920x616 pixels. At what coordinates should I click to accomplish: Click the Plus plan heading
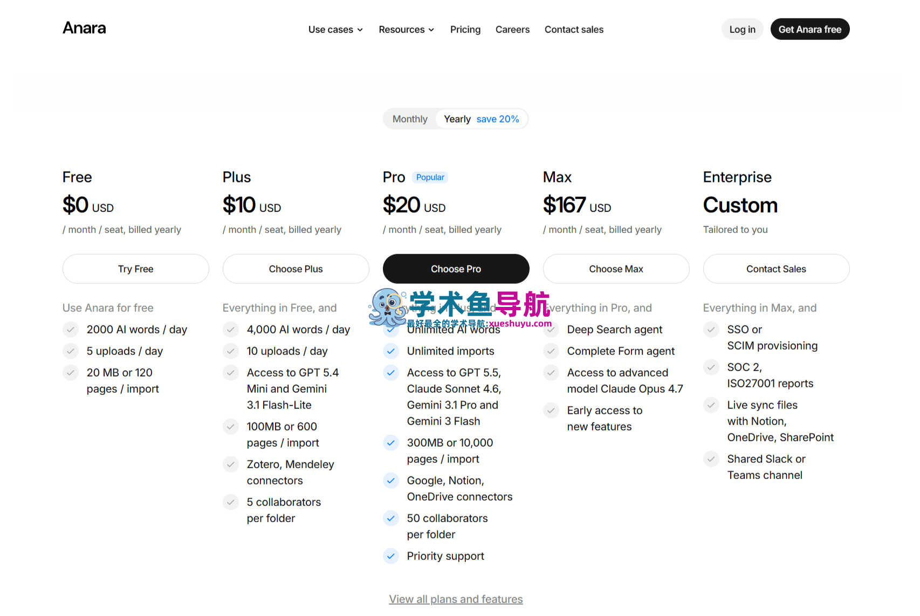[x=237, y=177]
